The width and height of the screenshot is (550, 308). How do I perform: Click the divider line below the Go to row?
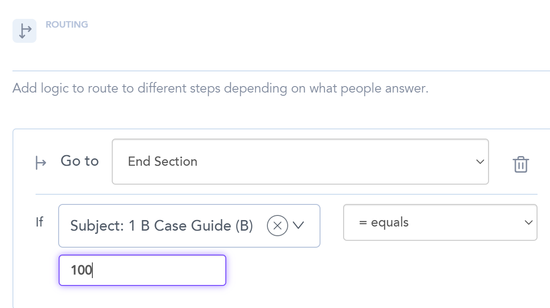click(286, 194)
